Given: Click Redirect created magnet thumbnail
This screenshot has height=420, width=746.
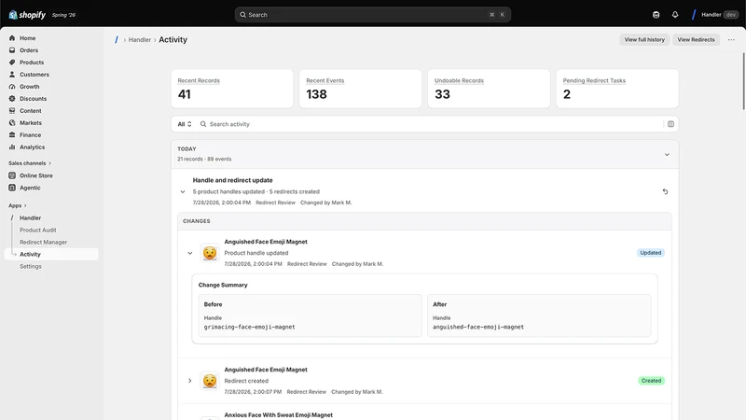Looking at the screenshot, I should (x=209, y=381).
